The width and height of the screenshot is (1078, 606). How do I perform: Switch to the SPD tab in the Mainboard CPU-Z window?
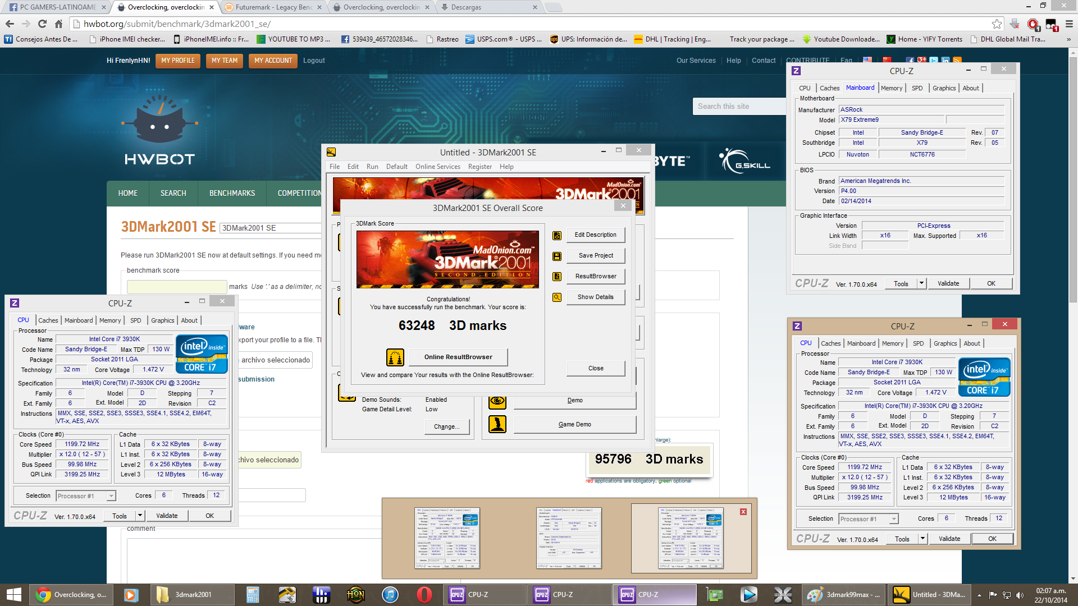917,88
